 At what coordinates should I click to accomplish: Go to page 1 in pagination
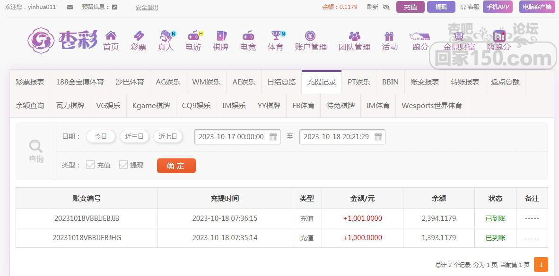[541, 264]
